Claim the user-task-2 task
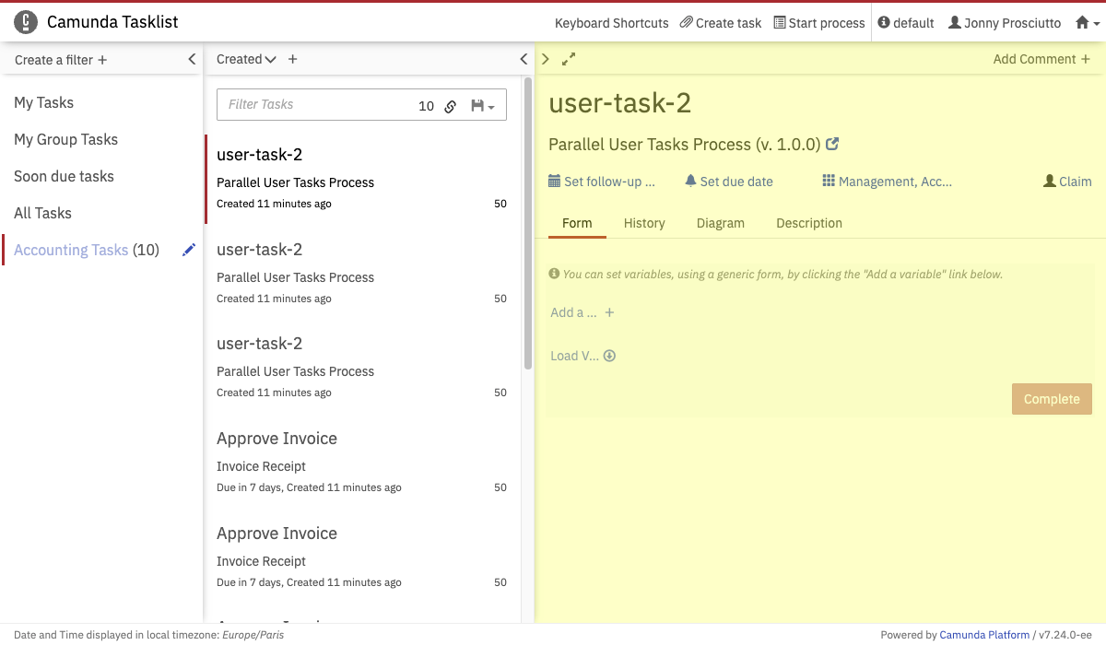 [1067, 182]
